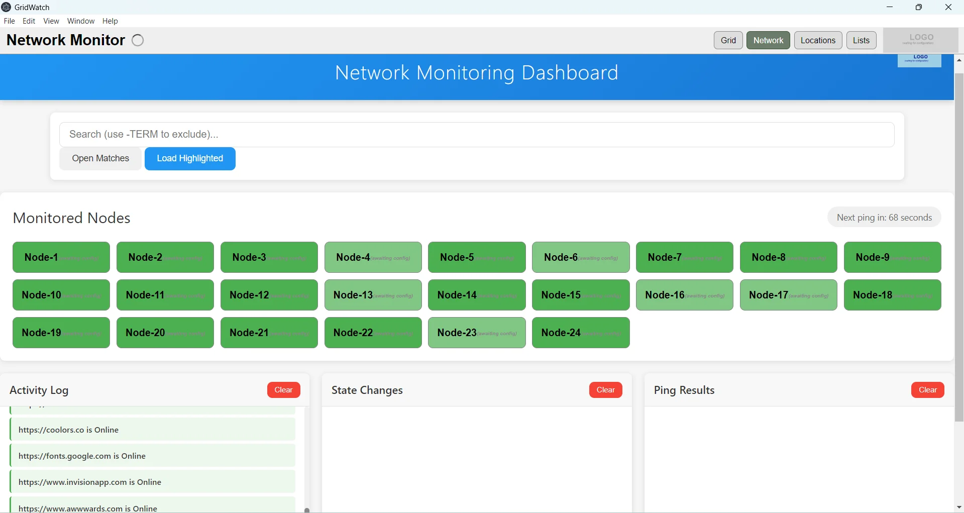Click the Open Matches button
The height and width of the screenshot is (513, 964).
tap(100, 158)
